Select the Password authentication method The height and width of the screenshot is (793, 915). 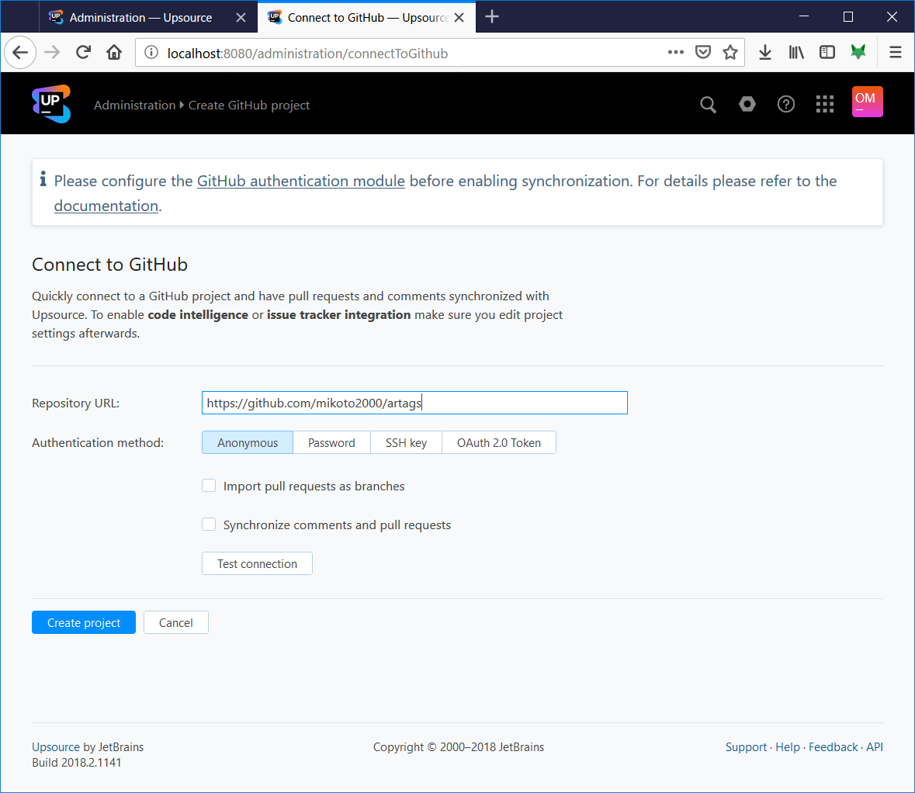331,442
